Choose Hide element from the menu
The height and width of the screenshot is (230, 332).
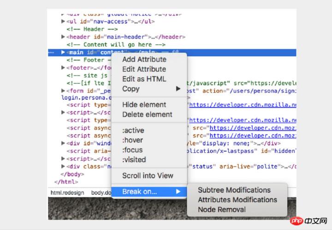[x=149, y=104]
